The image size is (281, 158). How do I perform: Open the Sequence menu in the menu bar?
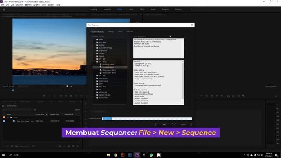[x=19, y=5]
